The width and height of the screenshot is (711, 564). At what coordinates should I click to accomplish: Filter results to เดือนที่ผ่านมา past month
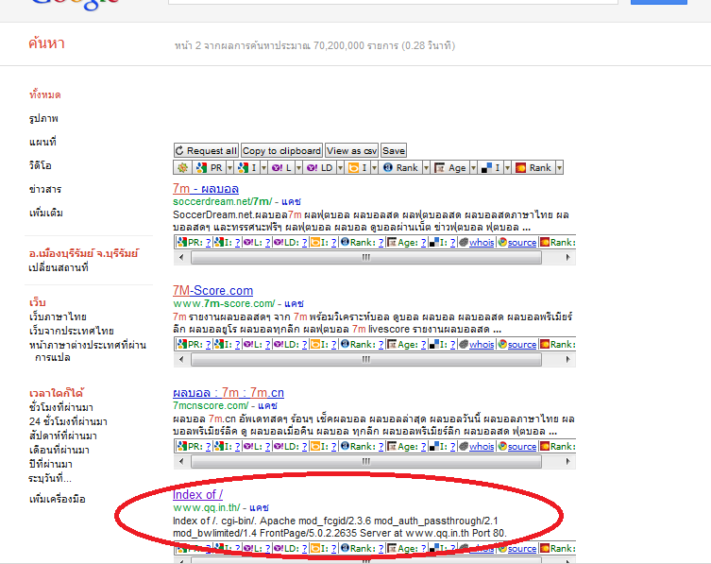click(59, 450)
